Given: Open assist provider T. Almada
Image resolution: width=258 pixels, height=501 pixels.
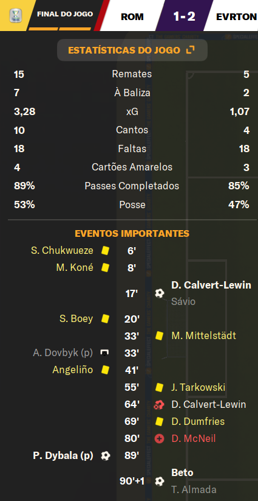Looking at the screenshot, I should (194, 489).
